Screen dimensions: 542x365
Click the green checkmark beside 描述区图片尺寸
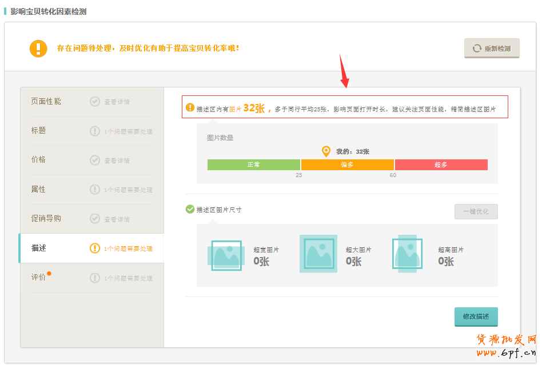[190, 210]
